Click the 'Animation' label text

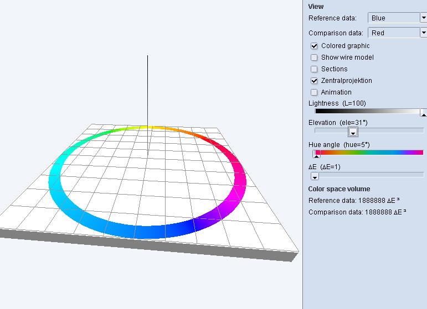336,92
